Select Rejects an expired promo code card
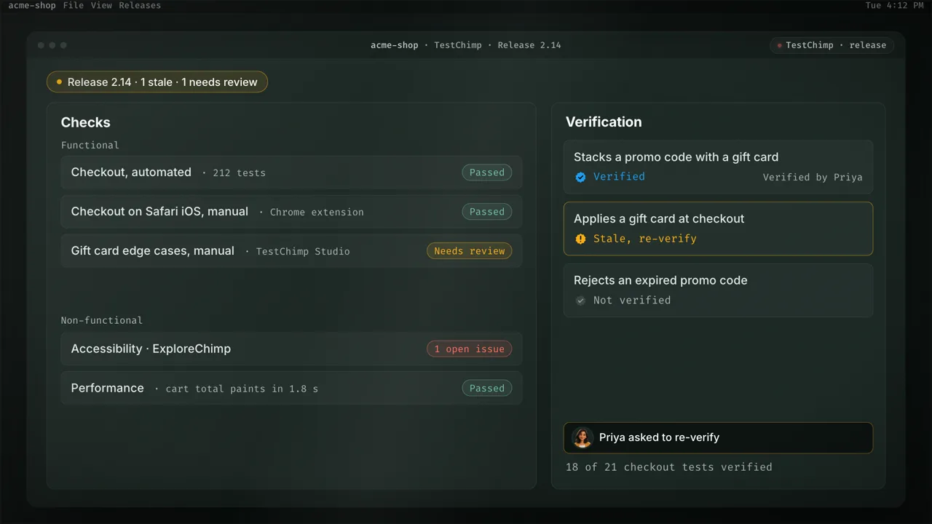Screen dimensions: 932x524 click(718, 290)
